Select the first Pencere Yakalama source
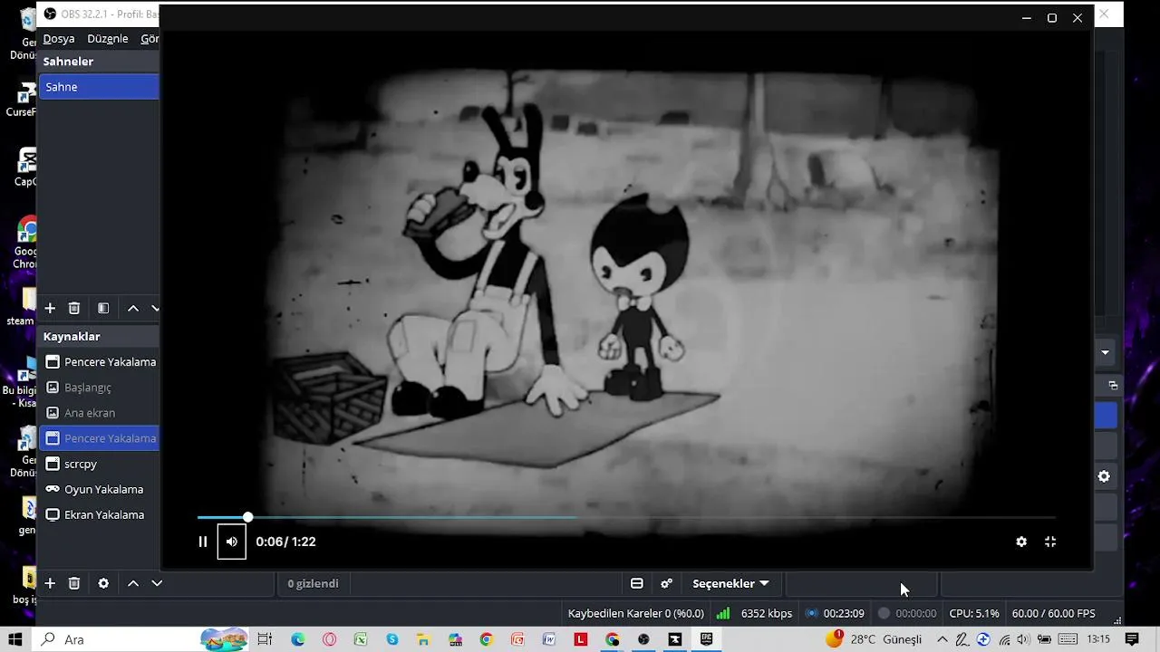Viewport: 1160px width, 652px height. pos(99,362)
